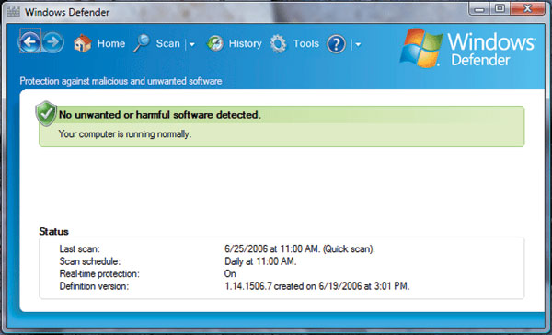Select the "Protection against malicious and unwanted software" text
This screenshot has width=552, height=335.
(121, 81)
